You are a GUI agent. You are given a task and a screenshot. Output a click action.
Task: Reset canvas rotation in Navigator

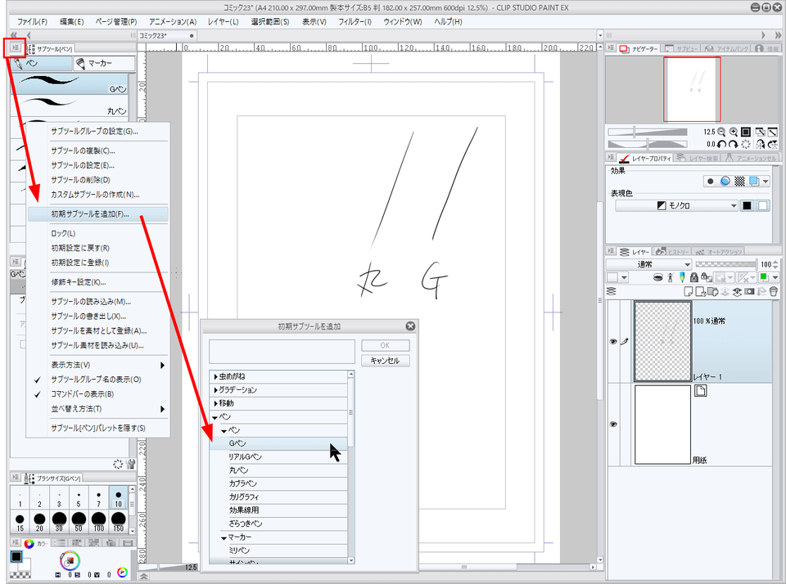746,144
